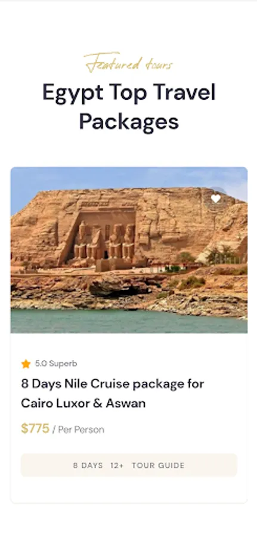Select the 5.0 rating score
This screenshot has height=537, width=257.
pyautogui.click(x=41, y=364)
